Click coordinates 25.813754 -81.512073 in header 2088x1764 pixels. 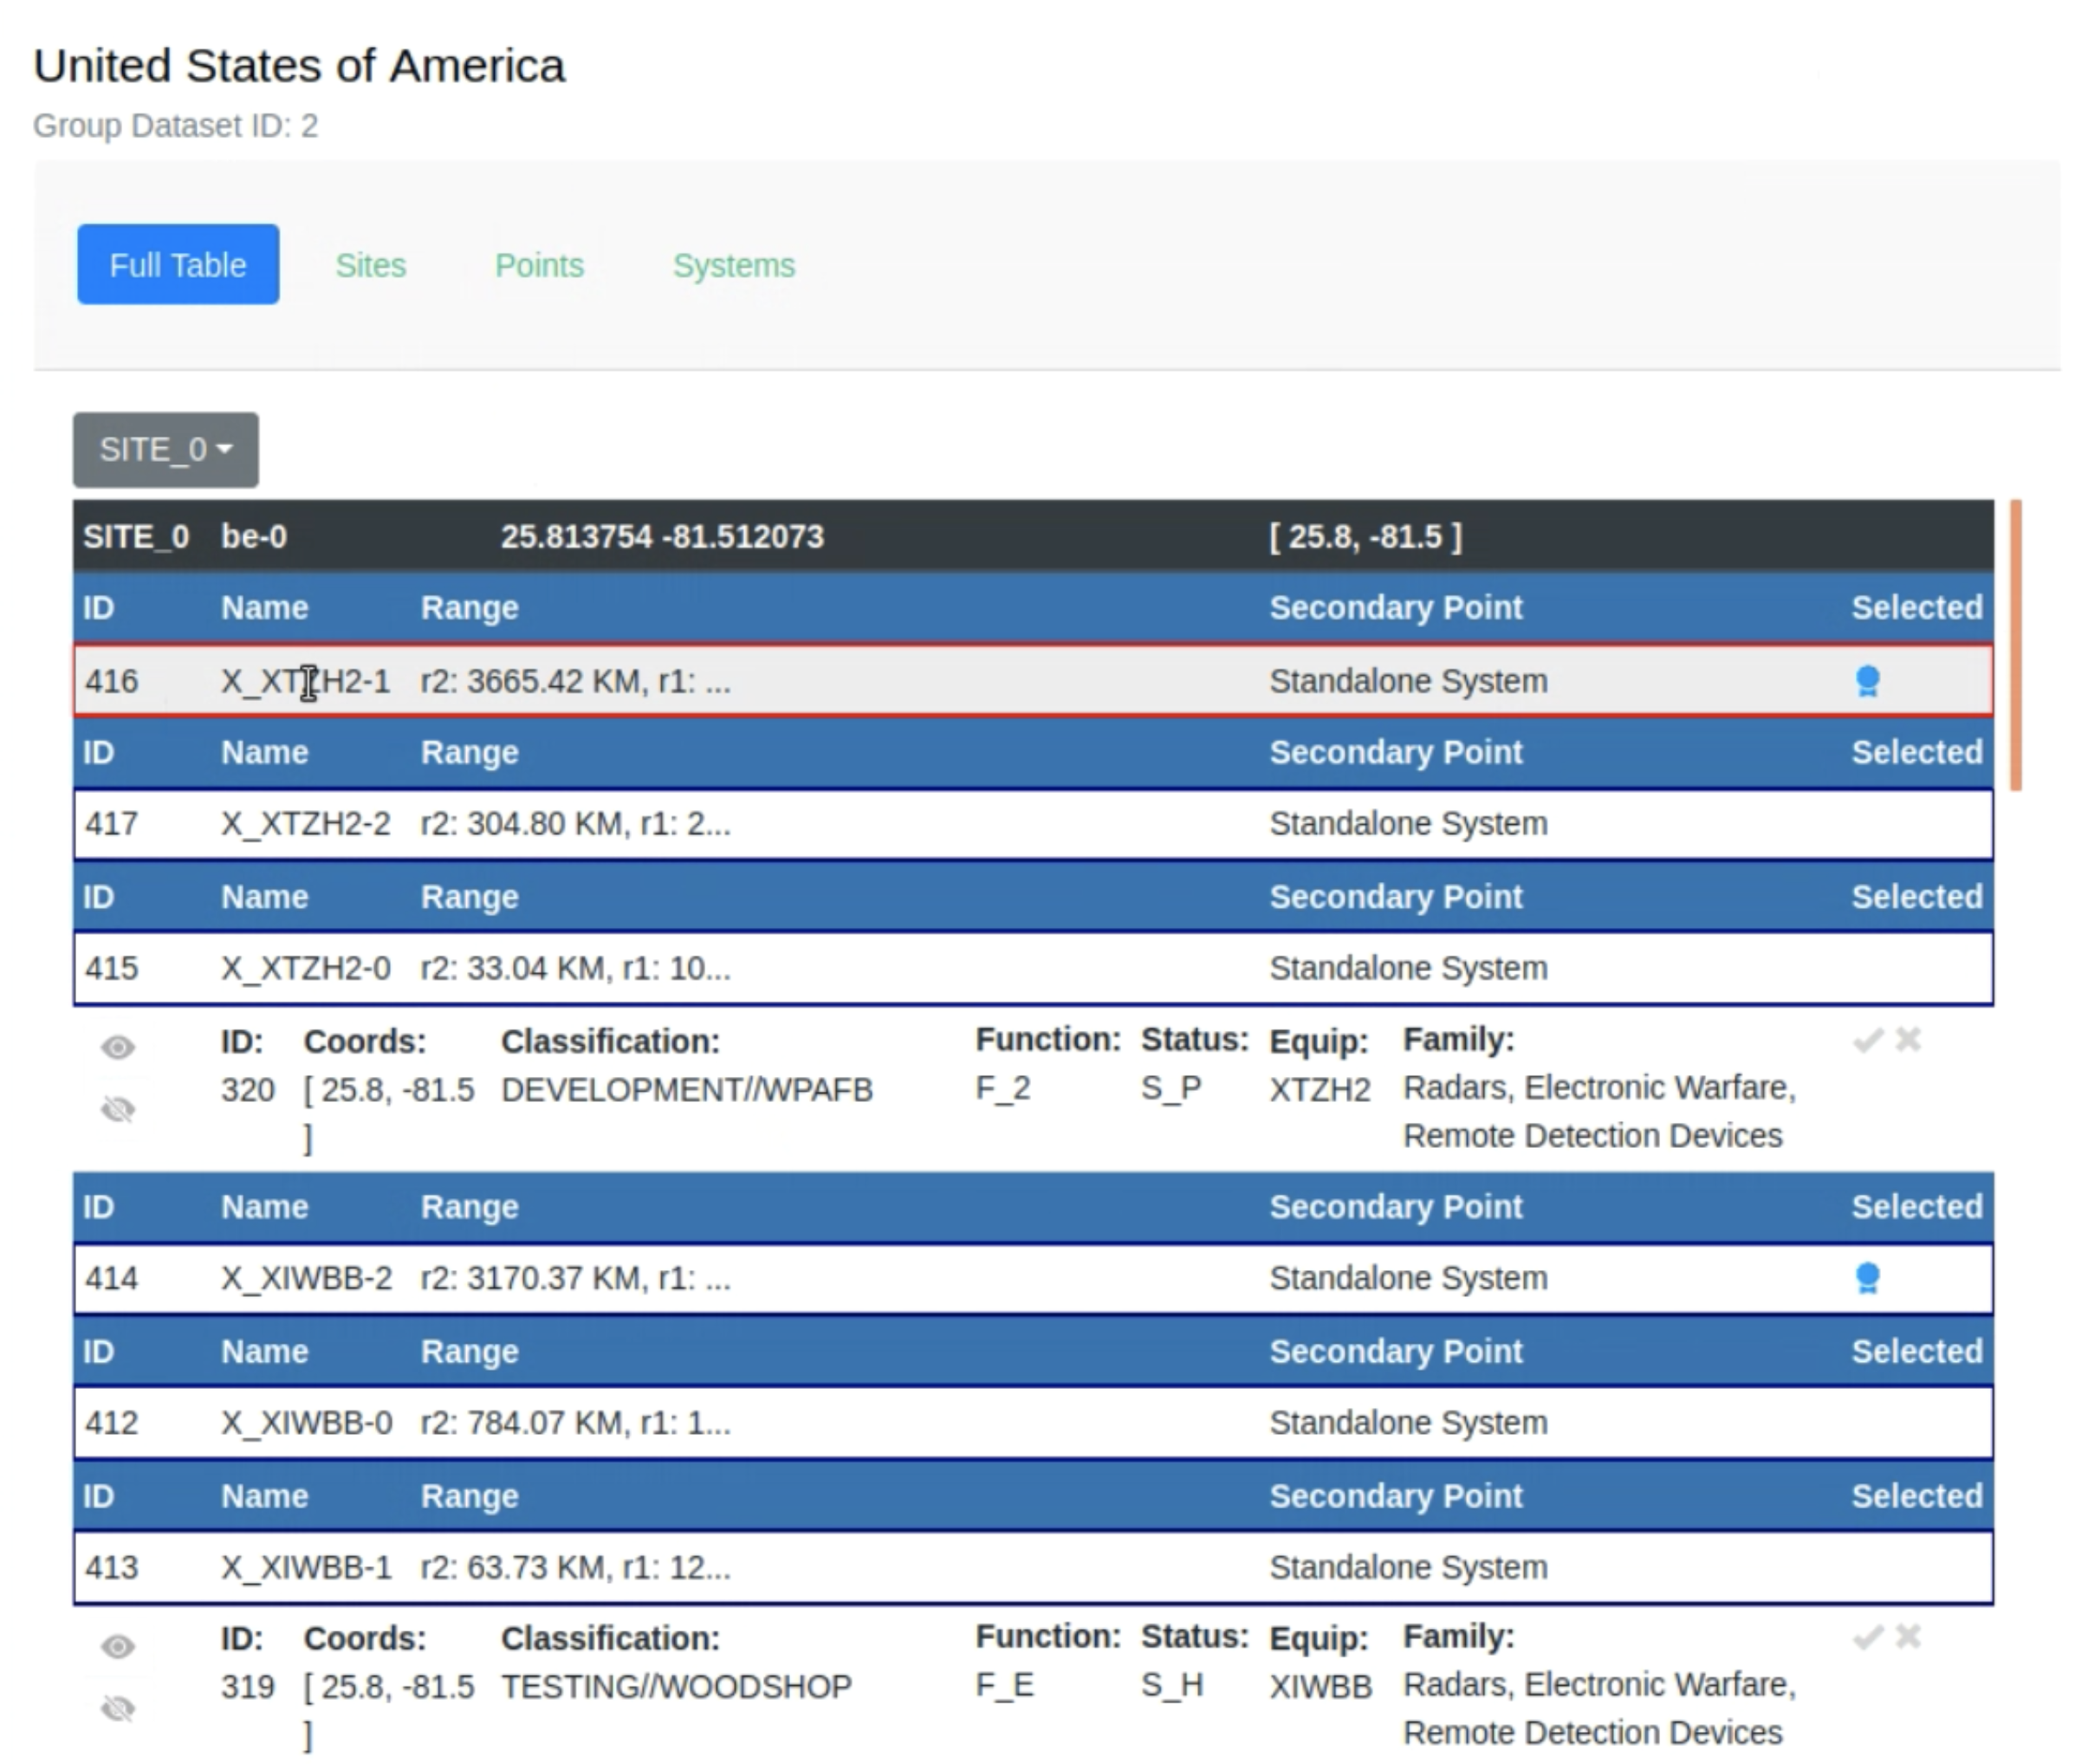662,537
